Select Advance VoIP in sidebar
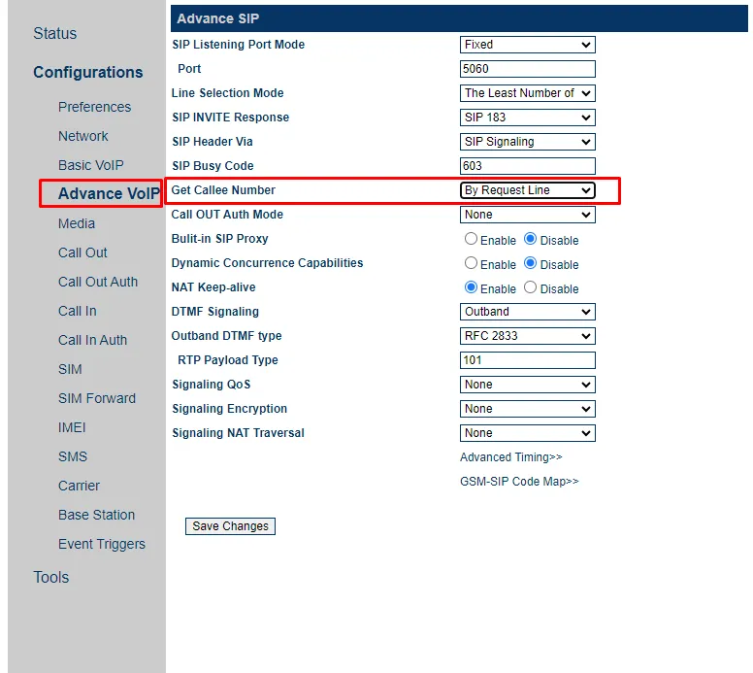The image size is (753, 673). click(x=109, y=193)
